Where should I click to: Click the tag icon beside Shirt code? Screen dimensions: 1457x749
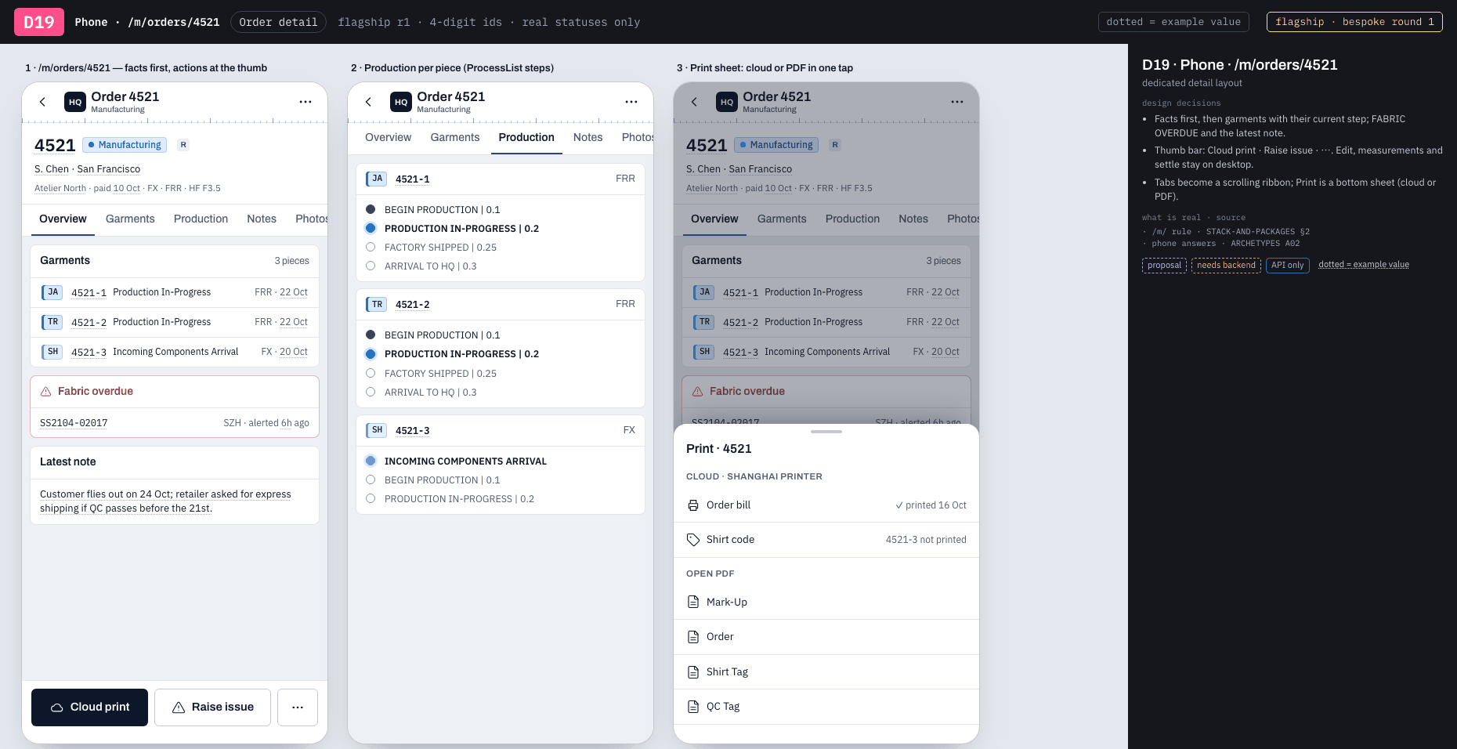(x=693, y=540)
